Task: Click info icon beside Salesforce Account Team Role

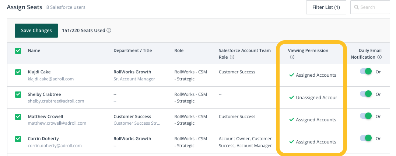Action: pos(232,57)
